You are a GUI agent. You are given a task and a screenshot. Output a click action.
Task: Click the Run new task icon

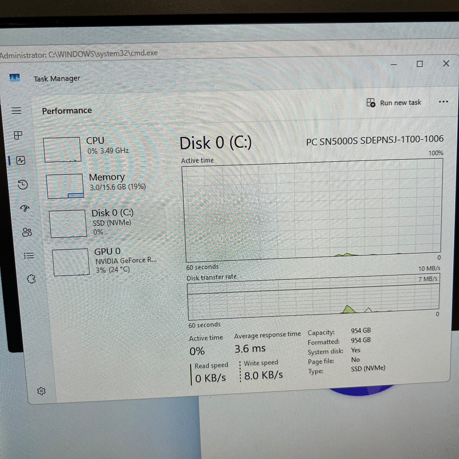[x=371, y=102]
